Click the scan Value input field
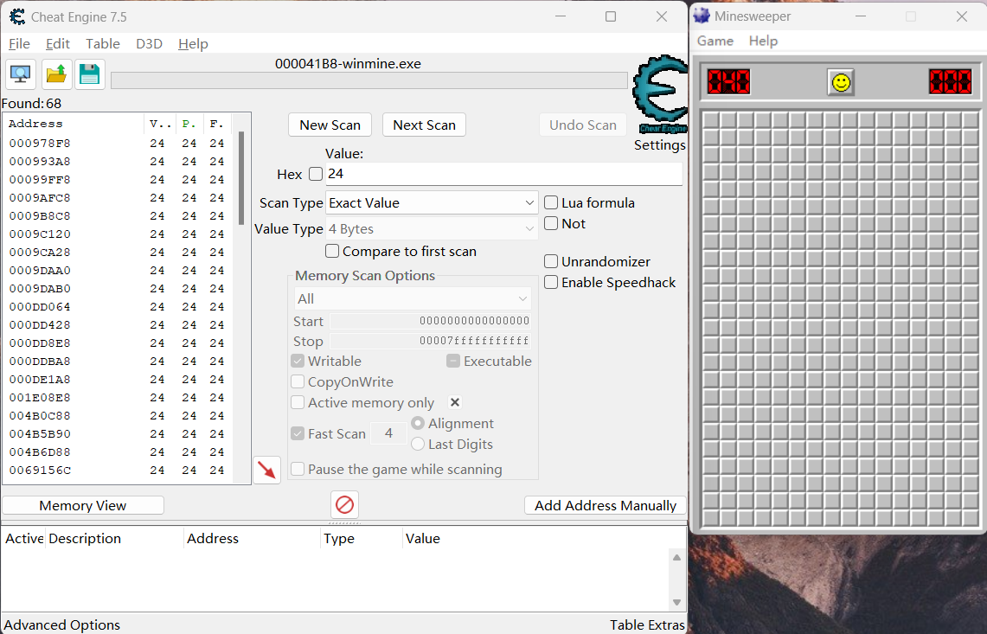The height and width of the screenshot is (634, 987). [502, 174]
